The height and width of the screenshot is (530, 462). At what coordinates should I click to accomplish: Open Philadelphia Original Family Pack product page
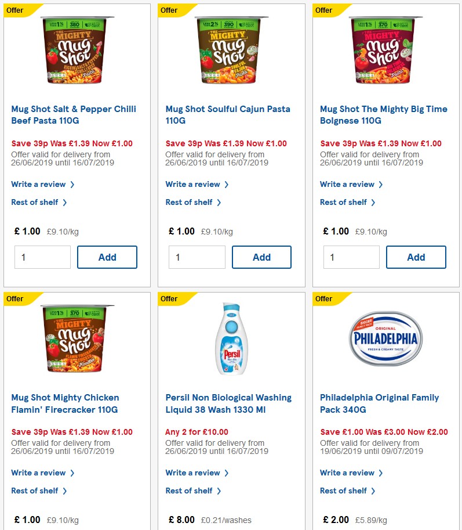379,403
